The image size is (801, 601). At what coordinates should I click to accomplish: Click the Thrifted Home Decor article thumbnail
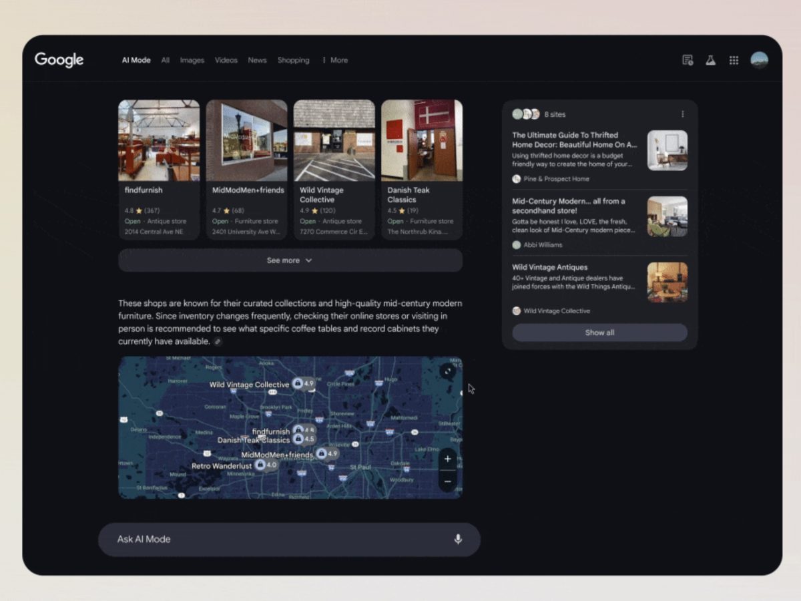coord(667,150)
